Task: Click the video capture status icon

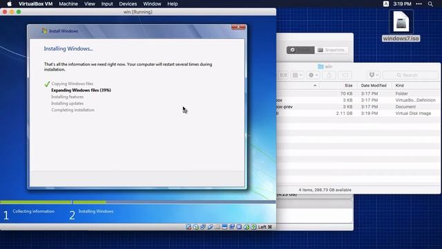Action: (232, 227)
